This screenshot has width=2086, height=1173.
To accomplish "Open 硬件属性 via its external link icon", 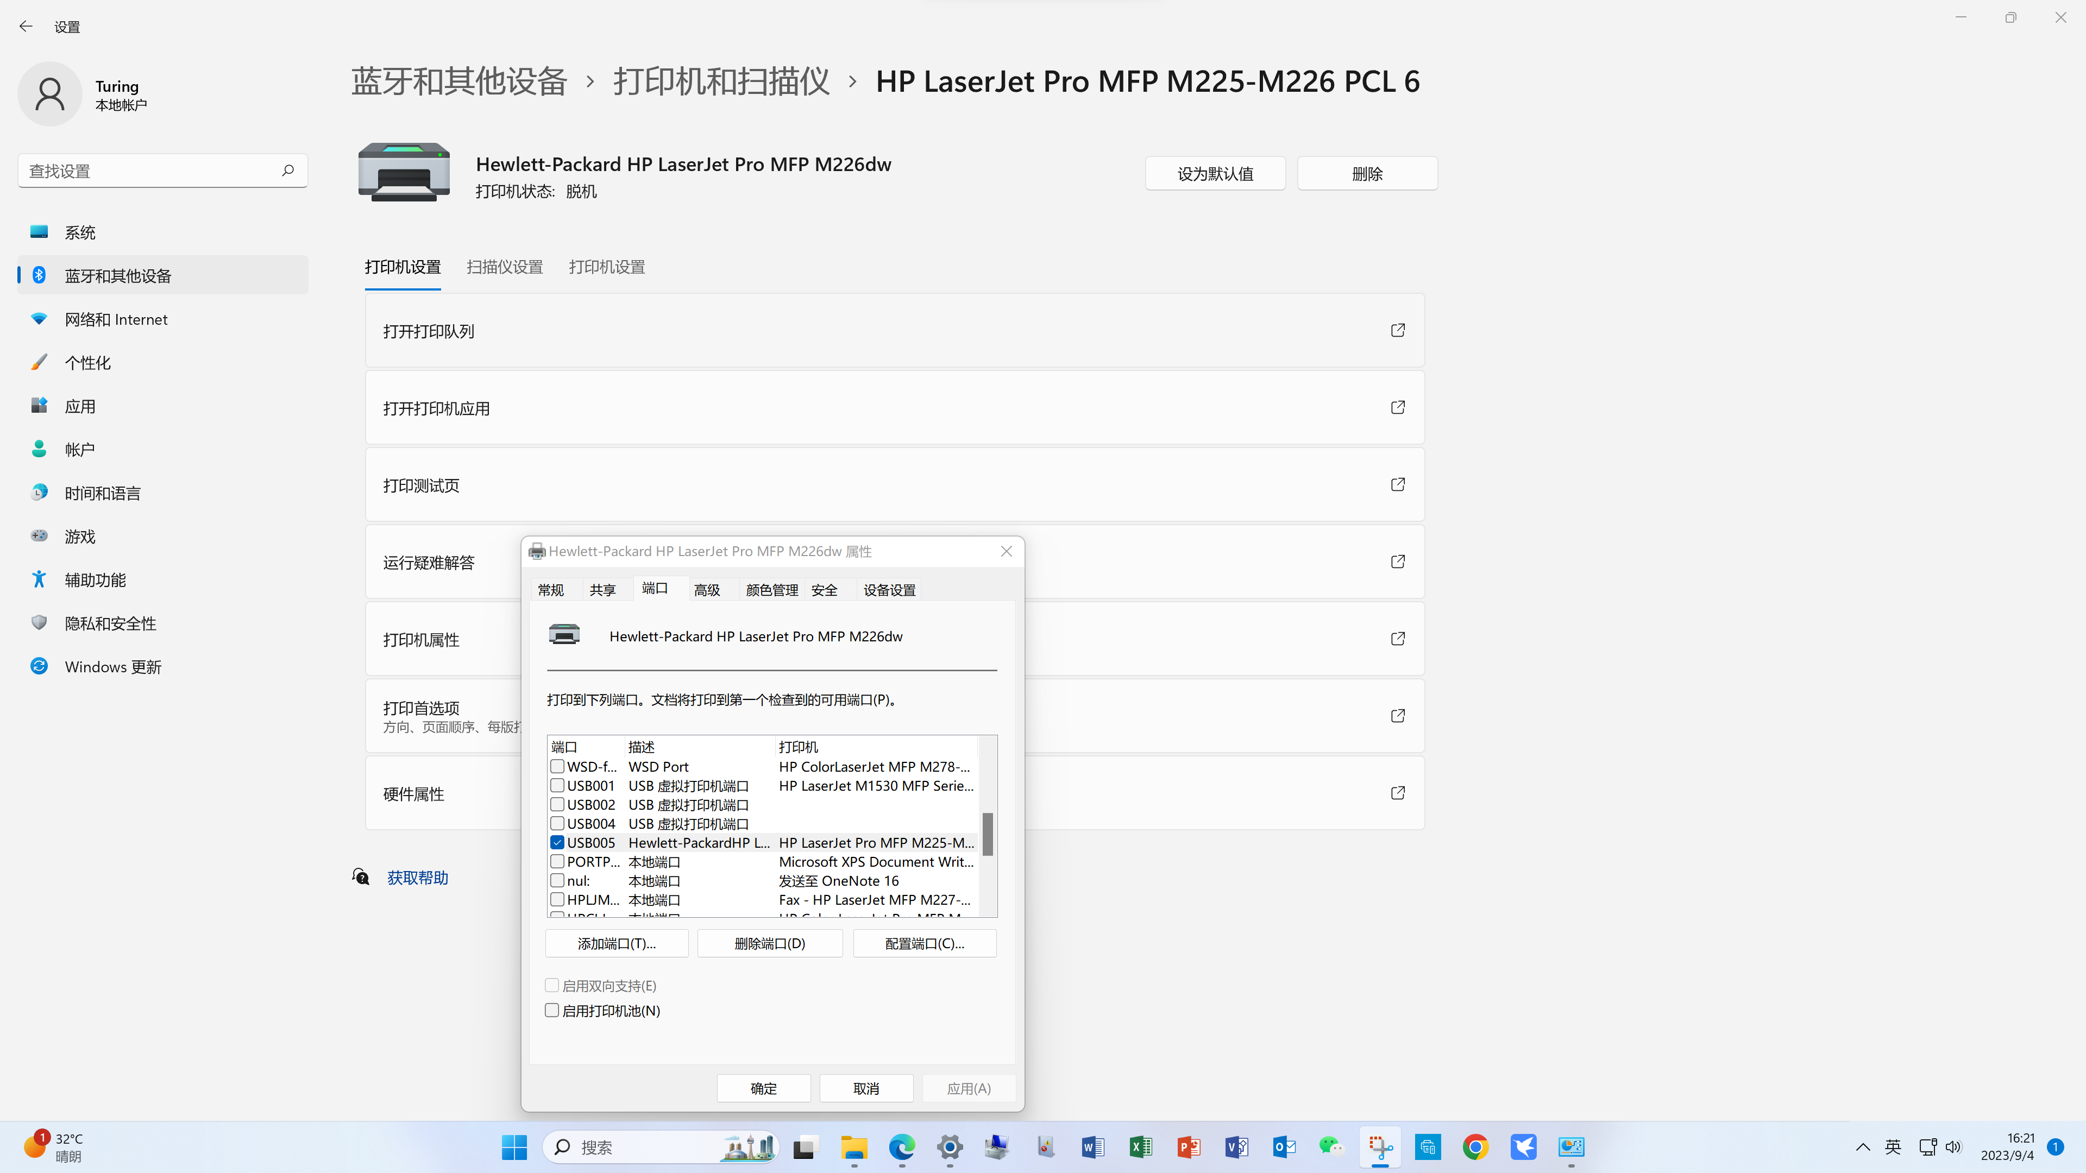I will coord(1398,792).
